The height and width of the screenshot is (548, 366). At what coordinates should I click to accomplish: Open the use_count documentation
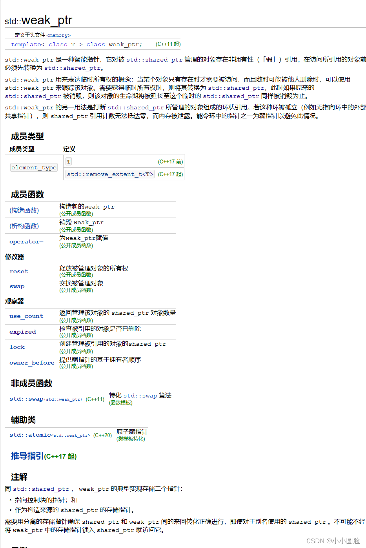(26, 316)
